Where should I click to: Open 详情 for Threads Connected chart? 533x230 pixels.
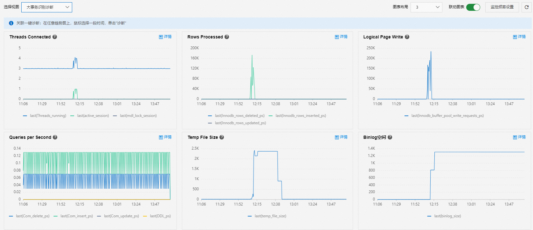(x=165, y=37)
